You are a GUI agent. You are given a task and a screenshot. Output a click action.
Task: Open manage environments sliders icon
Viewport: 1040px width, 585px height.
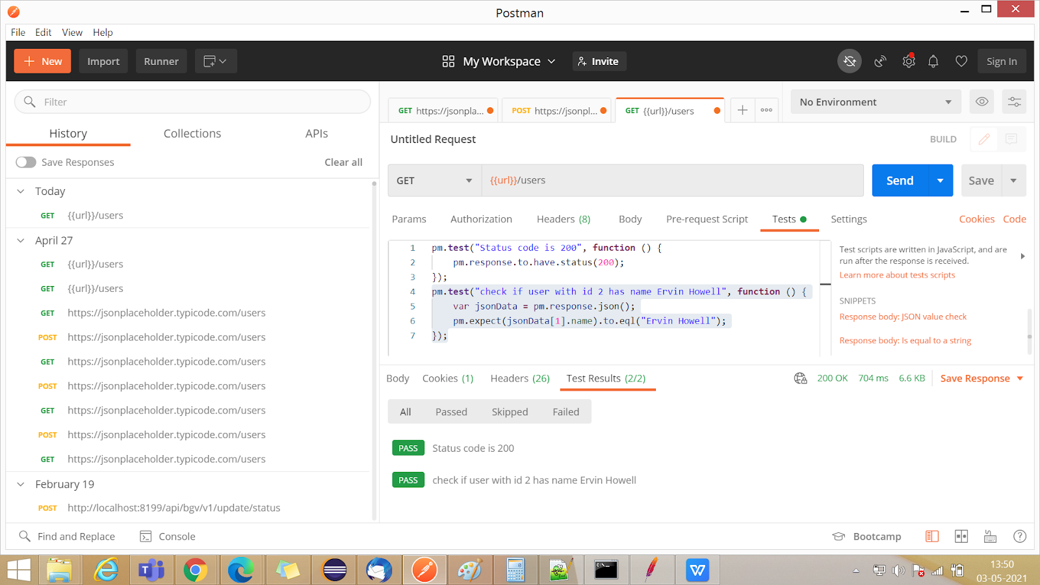1014,101
